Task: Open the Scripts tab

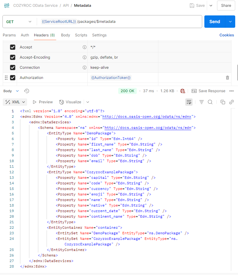Action: pos(81,35)
